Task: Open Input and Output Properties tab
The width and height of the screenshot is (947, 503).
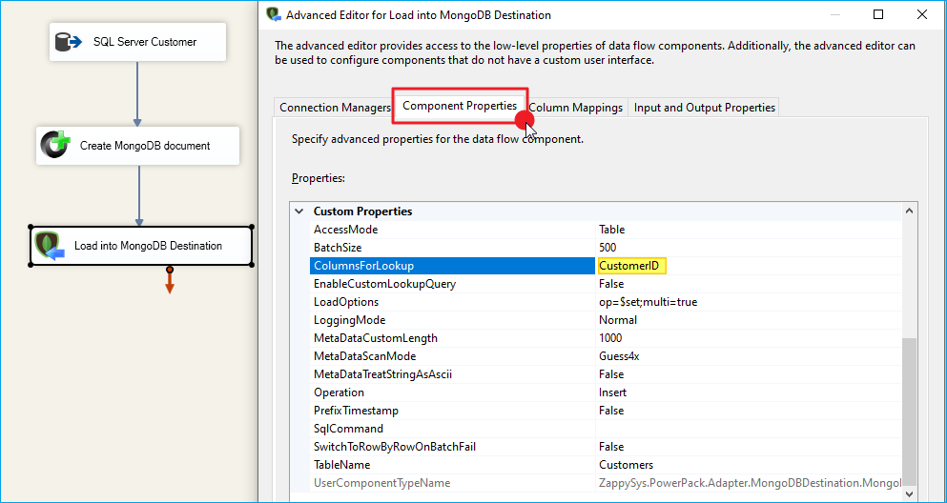Action: pos(704,108)
